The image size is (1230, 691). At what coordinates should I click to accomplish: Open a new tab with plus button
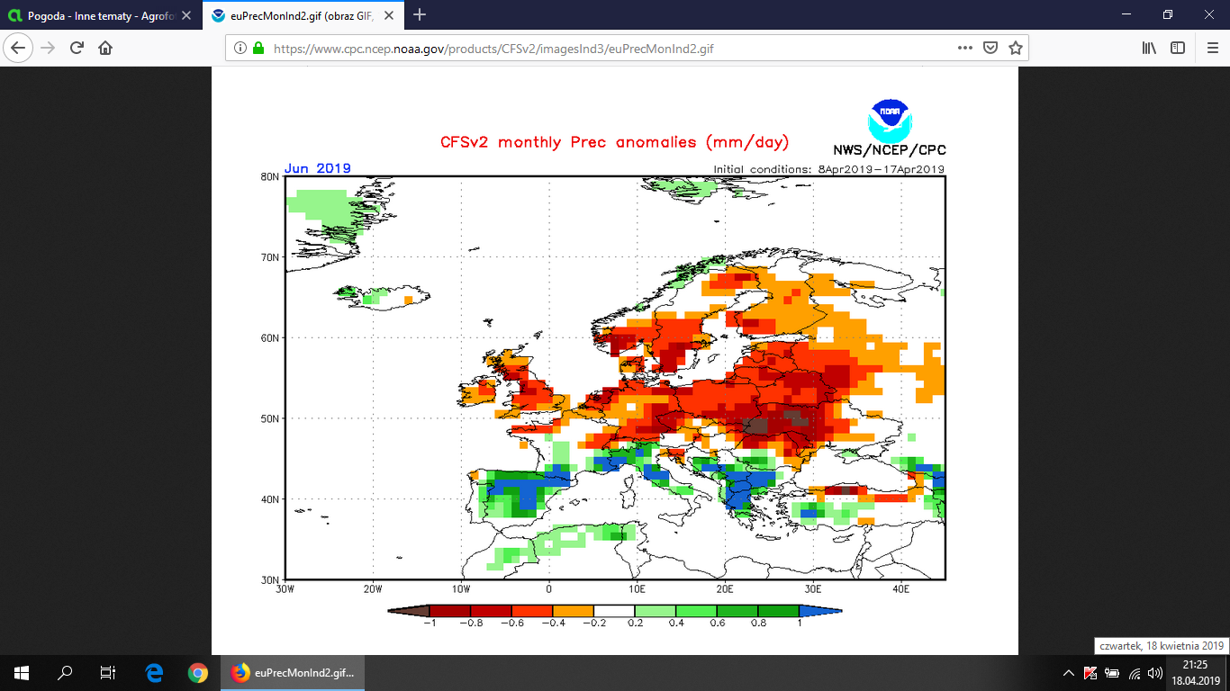[420, 15]
